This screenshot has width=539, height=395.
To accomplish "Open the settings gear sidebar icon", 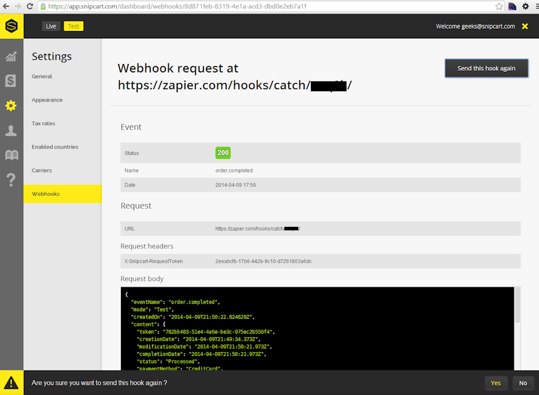I will [11, 105].
